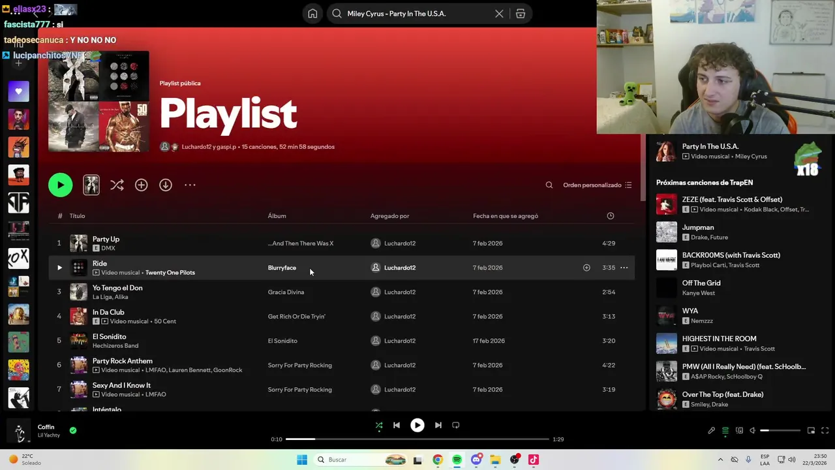Add Ride to liked songs plus icon
This screenshot has width=835, height=470.
[x=586, y=268]
